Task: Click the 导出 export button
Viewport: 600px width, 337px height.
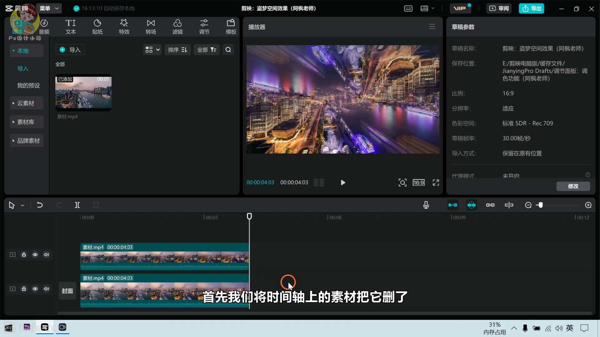Action: (x=532, y=8)
